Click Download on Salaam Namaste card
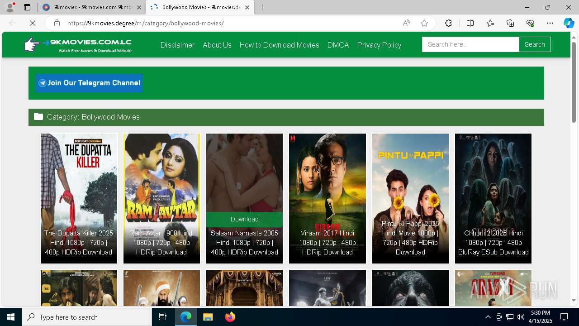The height and width of the screenshot is (326, 579). click(244, 219)
